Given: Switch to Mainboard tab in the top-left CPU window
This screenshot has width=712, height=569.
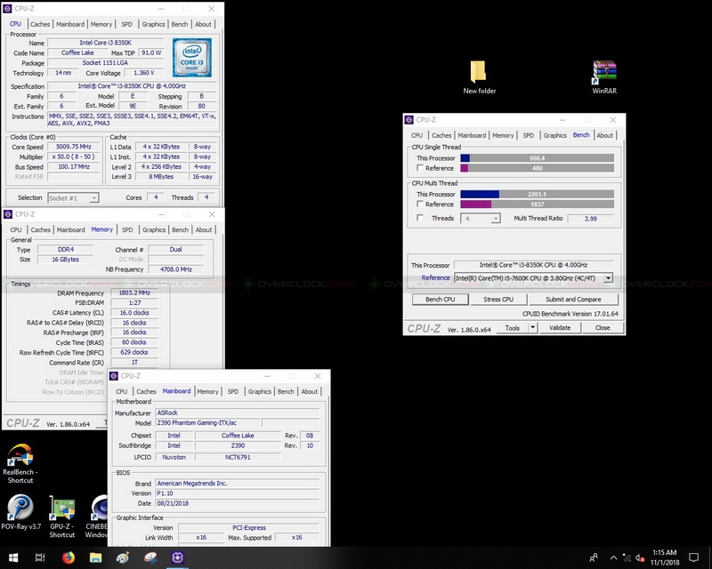Looking at the screenshot, I should [70, 25].
